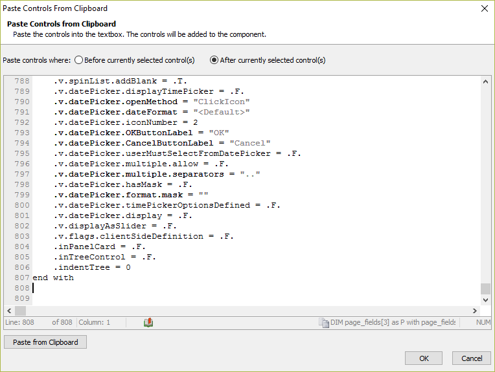Click the Paste from Clipboard button
This screenshot has width=495, height=372.
pyautogui.click(x=45, y=342)
